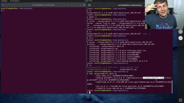Click new tab icon in left terminal
Screen dimensions: 184x103
click(x=3, y=5)
